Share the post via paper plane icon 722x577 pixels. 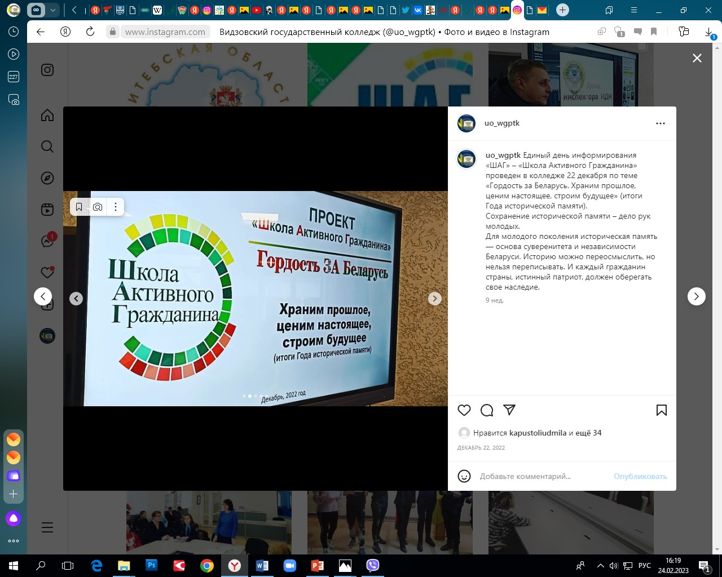509,410
